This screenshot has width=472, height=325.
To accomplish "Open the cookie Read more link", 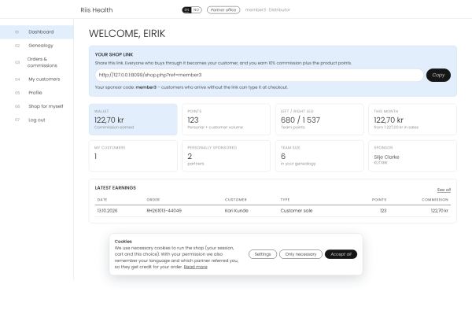I will coord(196,267).
